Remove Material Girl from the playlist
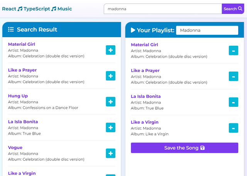The width and height of the screenshot is (247, 176). pyautogui.click(x=233, y=51)
